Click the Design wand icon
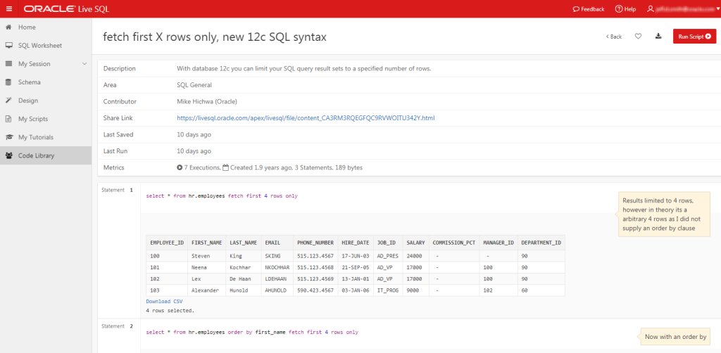Viewport: 721px width, 353px height. (x=8, y=101)
